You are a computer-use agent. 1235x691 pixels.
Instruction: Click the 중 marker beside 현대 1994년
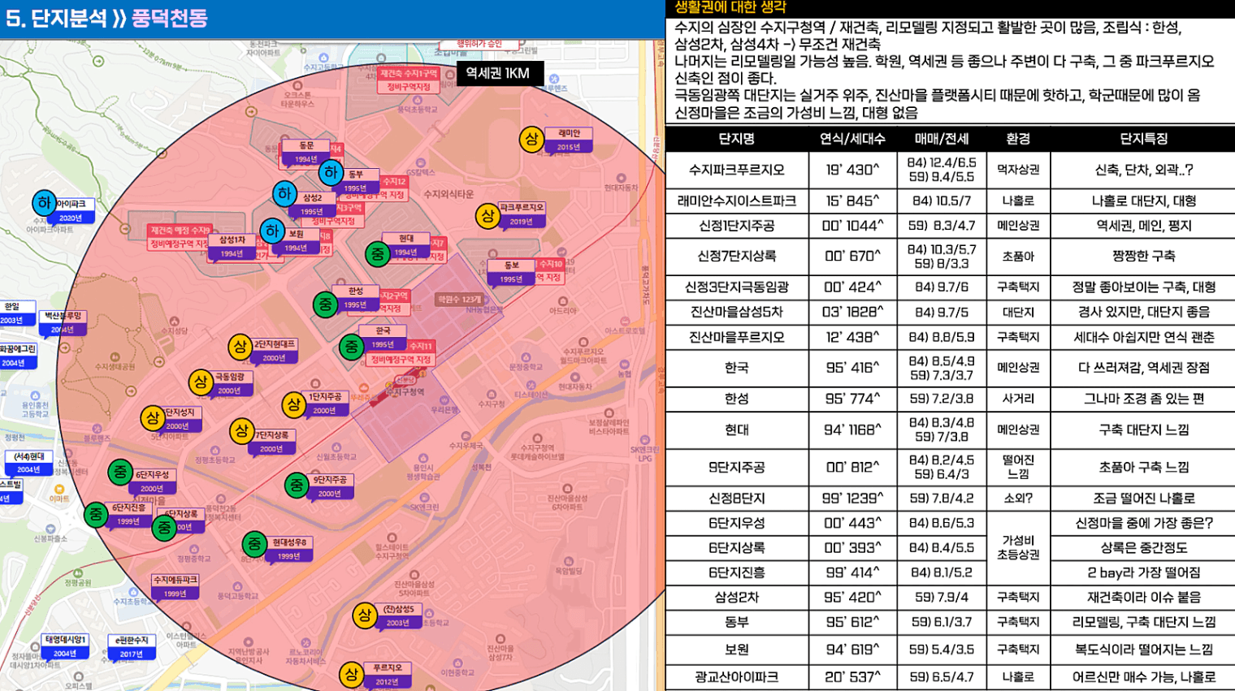pyautogui.click(x=377, y=254)
